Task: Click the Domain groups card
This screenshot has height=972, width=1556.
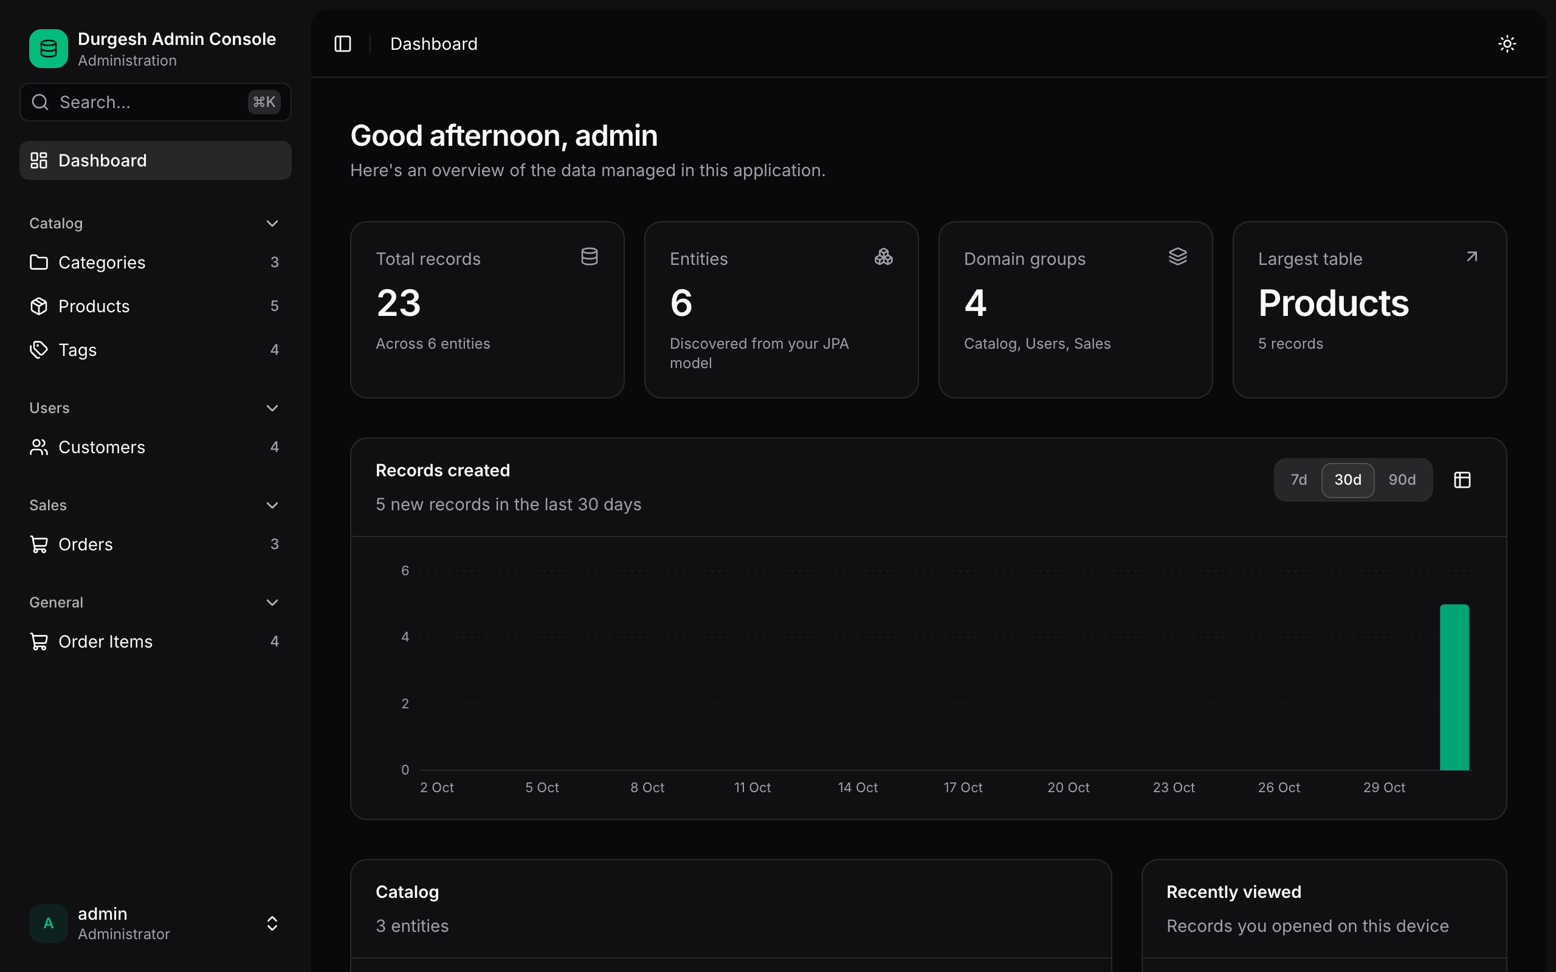Action: pos(1076,310)
